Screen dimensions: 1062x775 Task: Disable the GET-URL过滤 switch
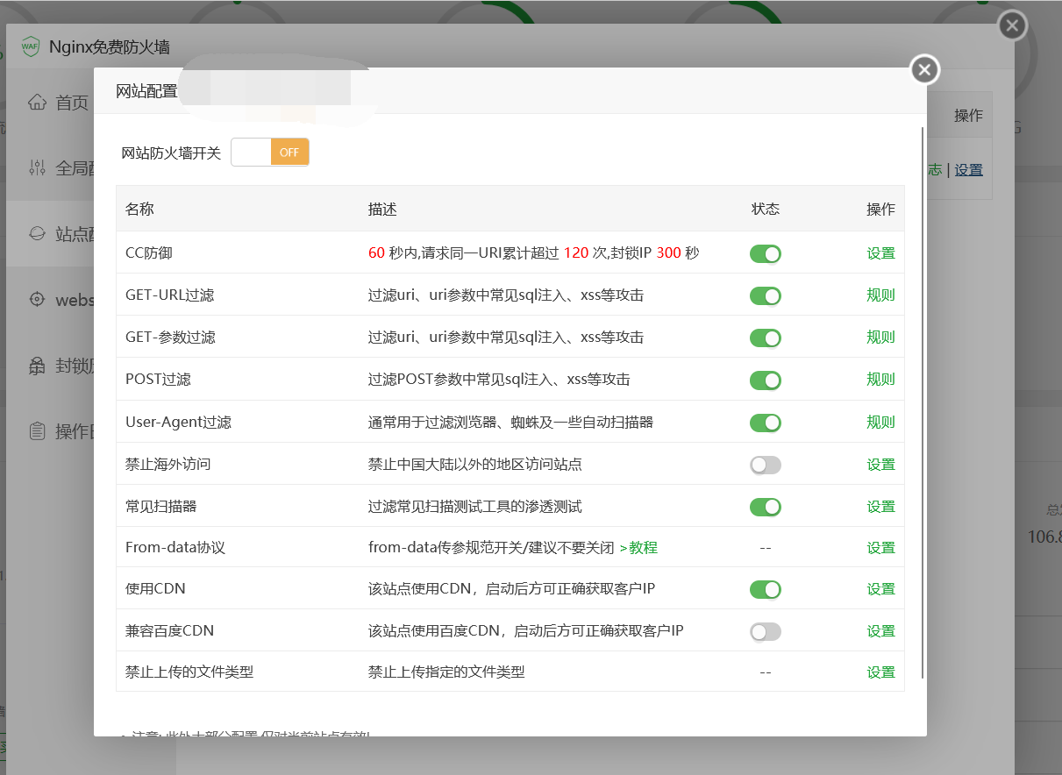click(766, 296)
